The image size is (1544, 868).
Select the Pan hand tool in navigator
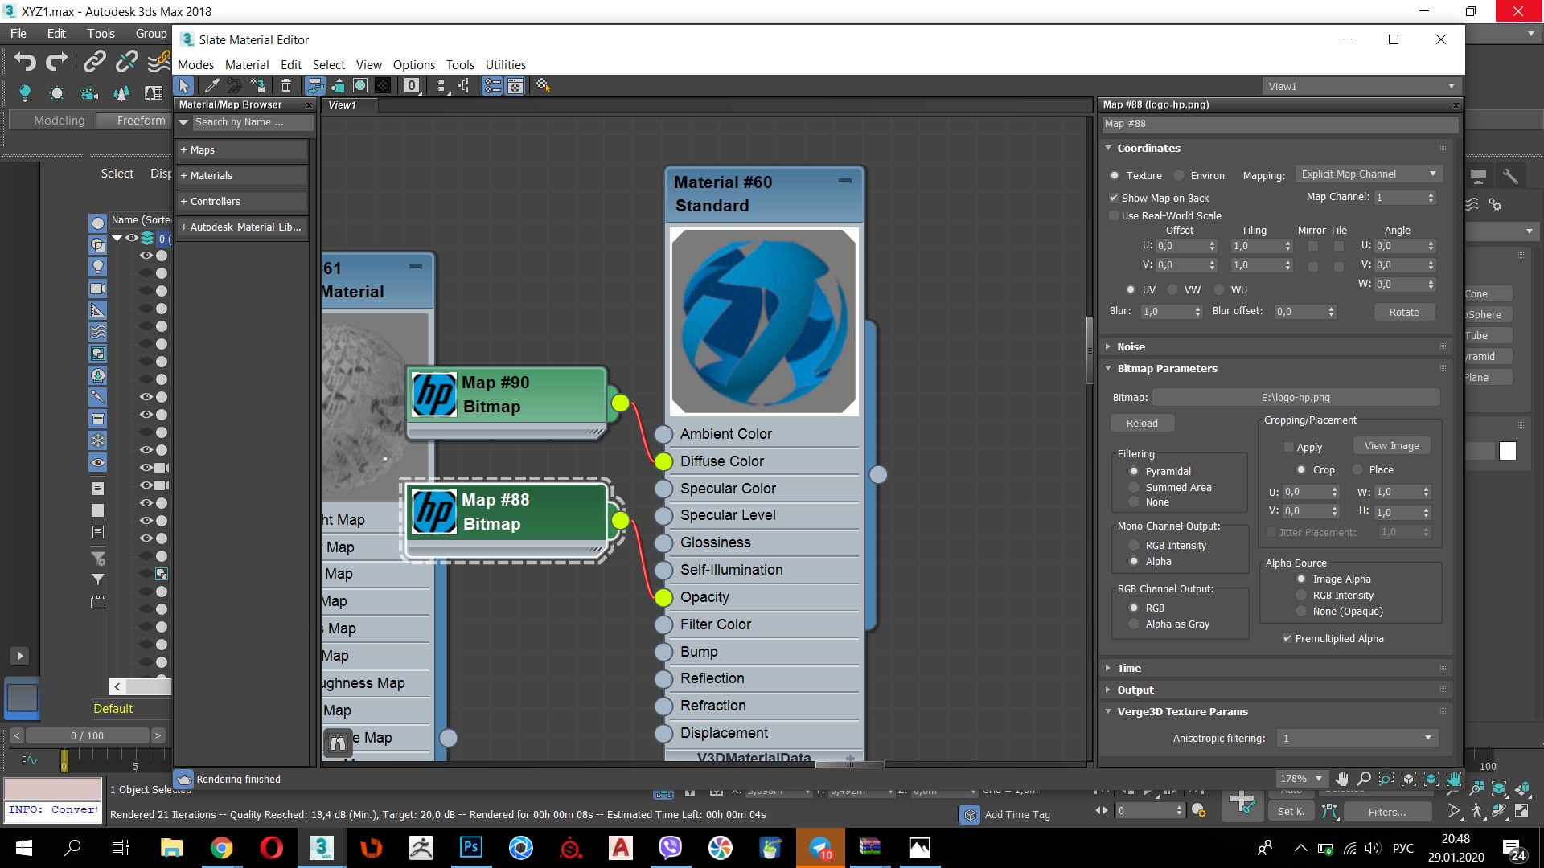(1342, 778)
